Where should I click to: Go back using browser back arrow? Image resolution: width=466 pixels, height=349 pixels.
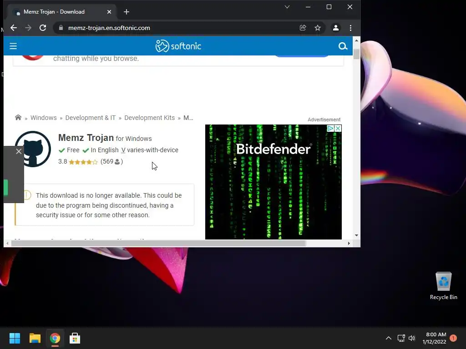14,28
